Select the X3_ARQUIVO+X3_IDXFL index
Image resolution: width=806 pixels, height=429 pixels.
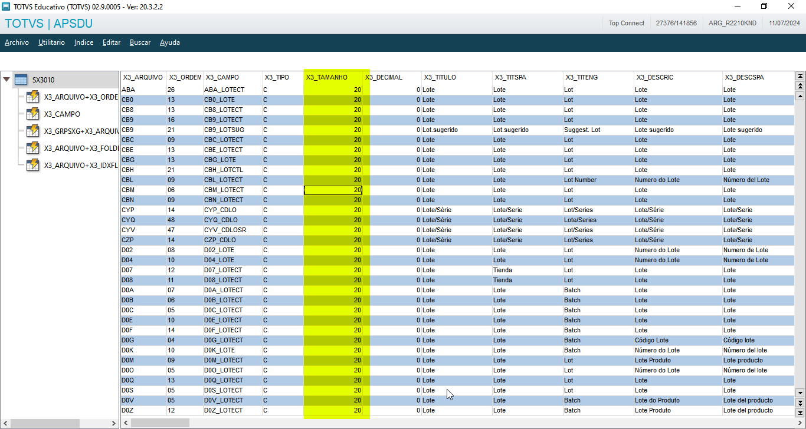81,166
